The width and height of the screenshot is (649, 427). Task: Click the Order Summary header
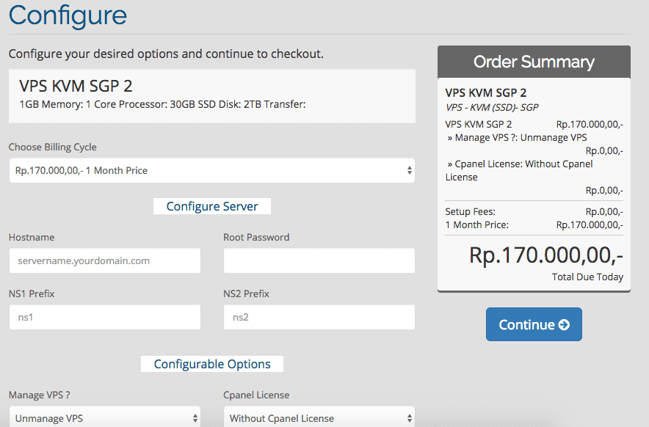coord(534,62)
